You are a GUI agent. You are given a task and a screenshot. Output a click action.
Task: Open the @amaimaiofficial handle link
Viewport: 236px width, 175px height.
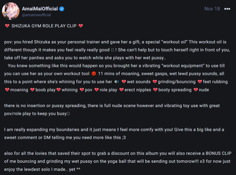pos(36,15)
